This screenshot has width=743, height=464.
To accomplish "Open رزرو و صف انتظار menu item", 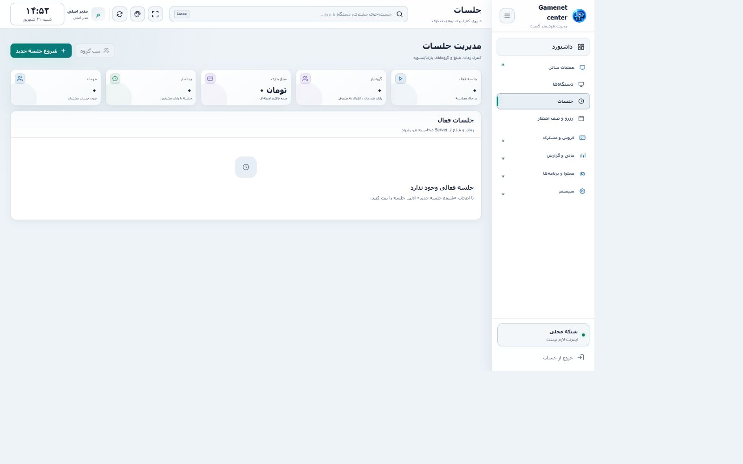I will tap(543, 118).
